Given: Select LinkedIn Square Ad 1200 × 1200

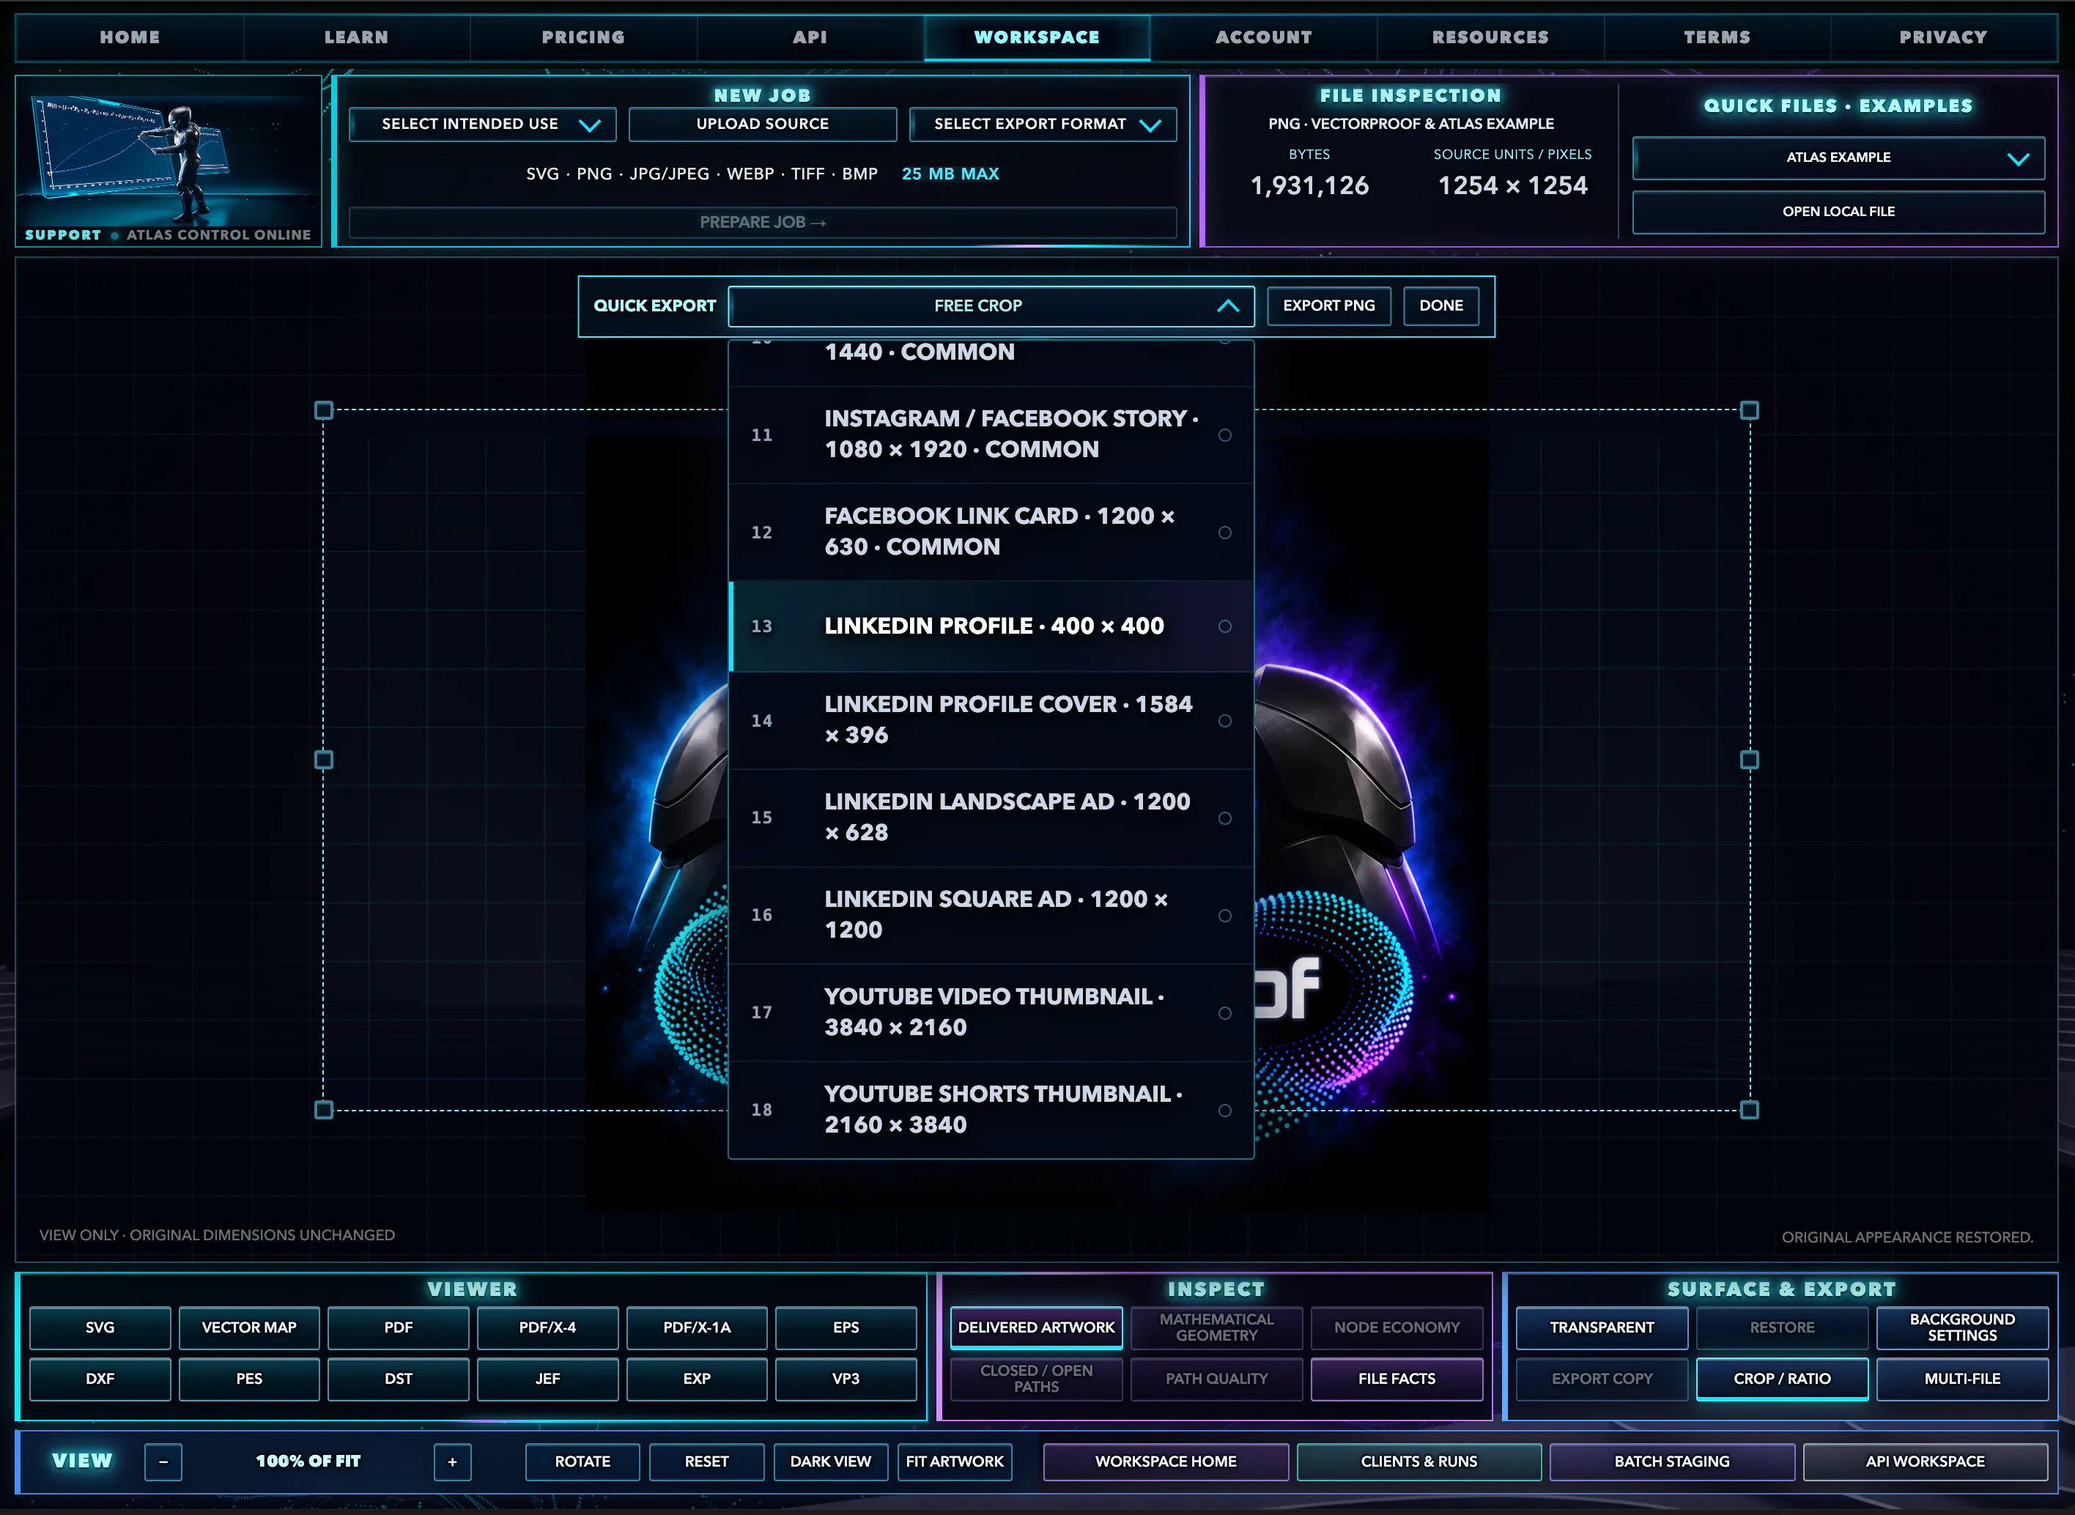Looking at the screenshot, I should pyautogui.click(x=991, y=915).
